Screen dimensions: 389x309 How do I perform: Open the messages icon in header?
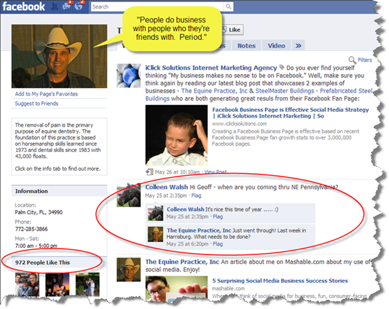[x=67, y=6]
